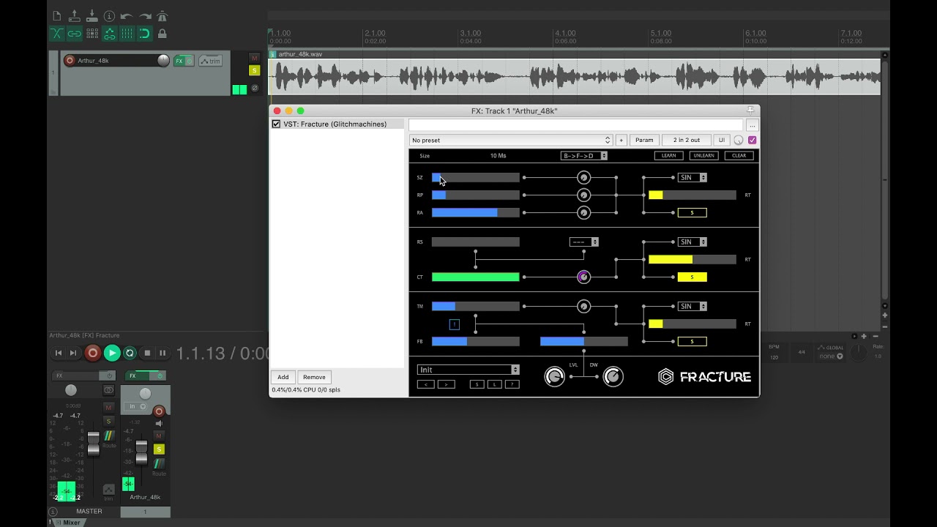Open the bottom SIN waveform dropdown

tap(693, 307)
